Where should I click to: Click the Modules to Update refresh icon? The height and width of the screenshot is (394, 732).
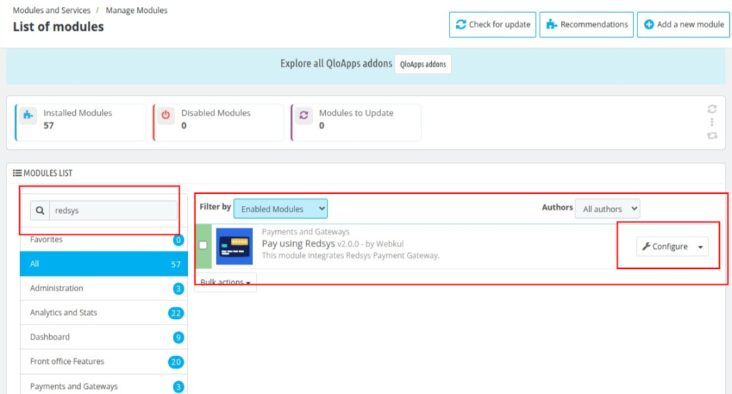[304, 115]
